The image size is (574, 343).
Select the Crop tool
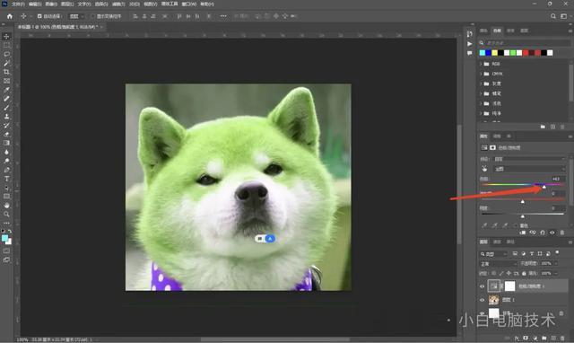pyautogui.click(x=6, y=72)
